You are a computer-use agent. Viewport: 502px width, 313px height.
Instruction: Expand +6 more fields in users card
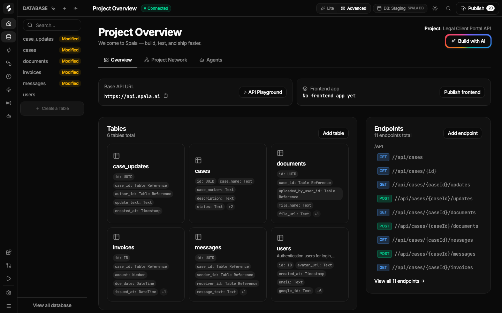[x=319, y=291]
